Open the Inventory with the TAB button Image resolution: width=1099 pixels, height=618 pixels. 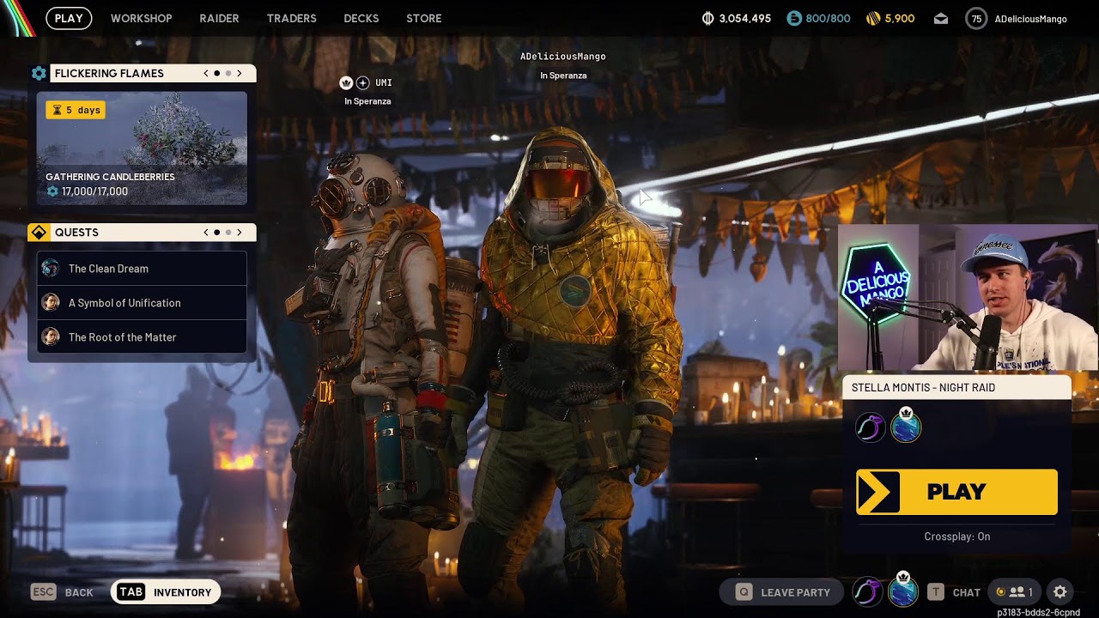166,592
